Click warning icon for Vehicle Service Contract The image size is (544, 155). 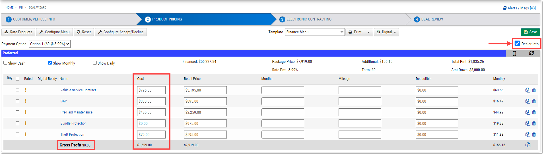tap(26, 90)
